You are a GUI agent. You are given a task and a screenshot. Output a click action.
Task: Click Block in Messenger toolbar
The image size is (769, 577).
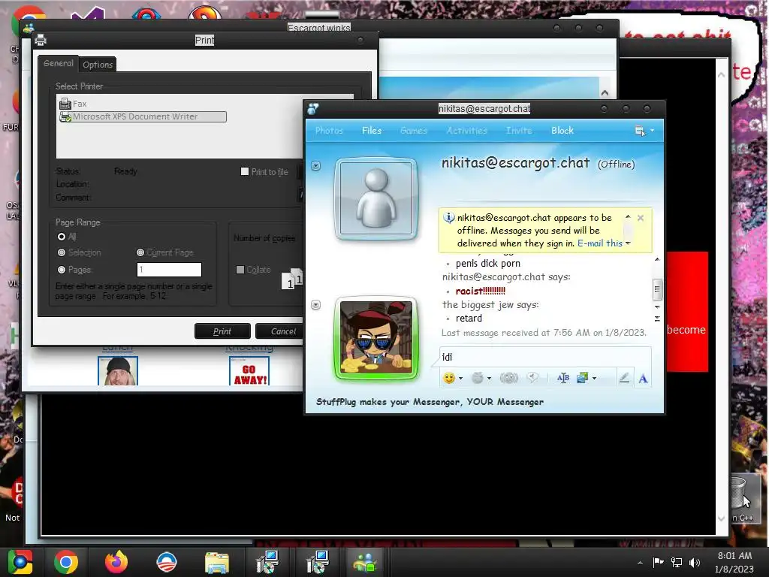point(562,131)
